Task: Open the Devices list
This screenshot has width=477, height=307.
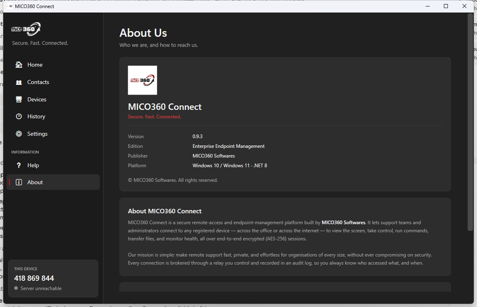Action: coord(53,99)
